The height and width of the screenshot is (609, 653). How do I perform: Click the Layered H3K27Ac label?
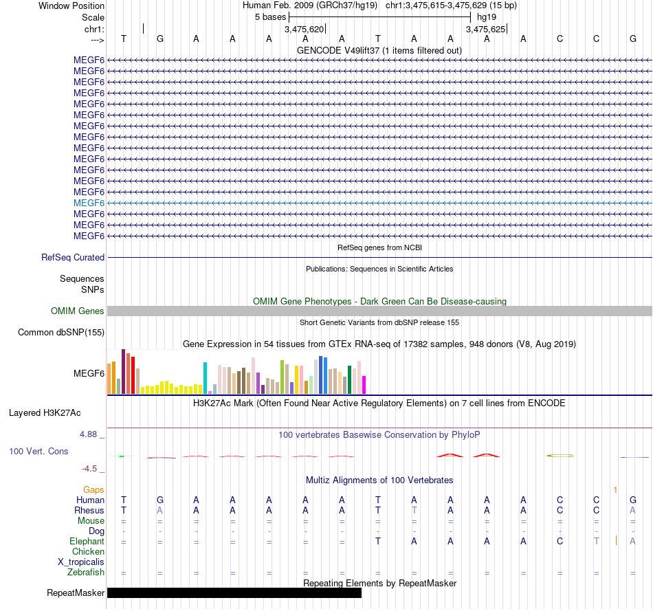[45, 413]
